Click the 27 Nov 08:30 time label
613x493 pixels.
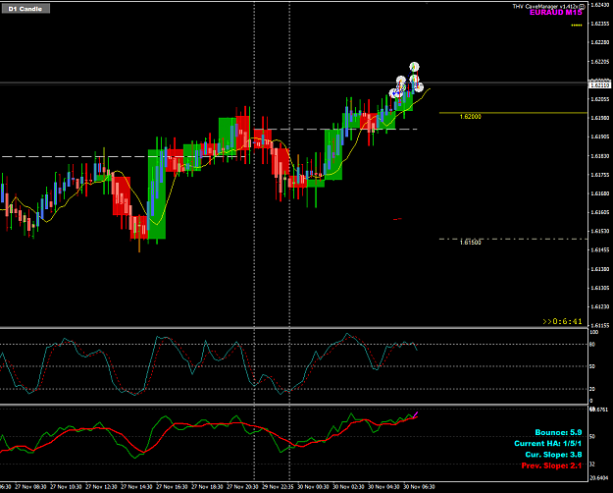pos(30,487)
